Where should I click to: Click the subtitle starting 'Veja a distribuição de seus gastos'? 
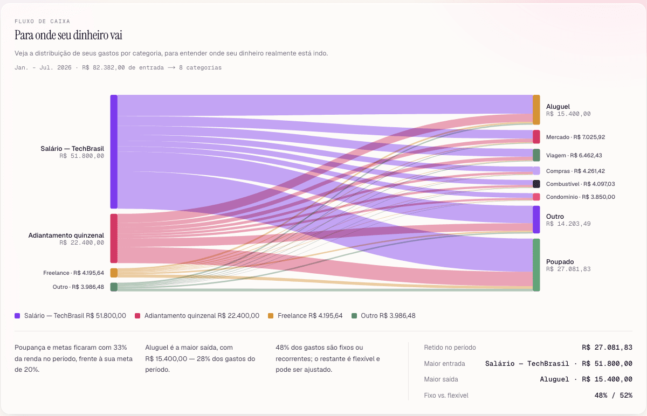click(x=171, y=53)
